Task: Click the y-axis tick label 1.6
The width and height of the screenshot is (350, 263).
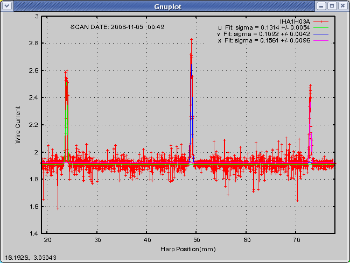Action: [x=34, y=207]
